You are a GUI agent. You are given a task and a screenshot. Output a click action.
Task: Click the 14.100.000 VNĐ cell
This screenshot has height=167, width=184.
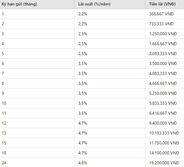pos(164,153)
